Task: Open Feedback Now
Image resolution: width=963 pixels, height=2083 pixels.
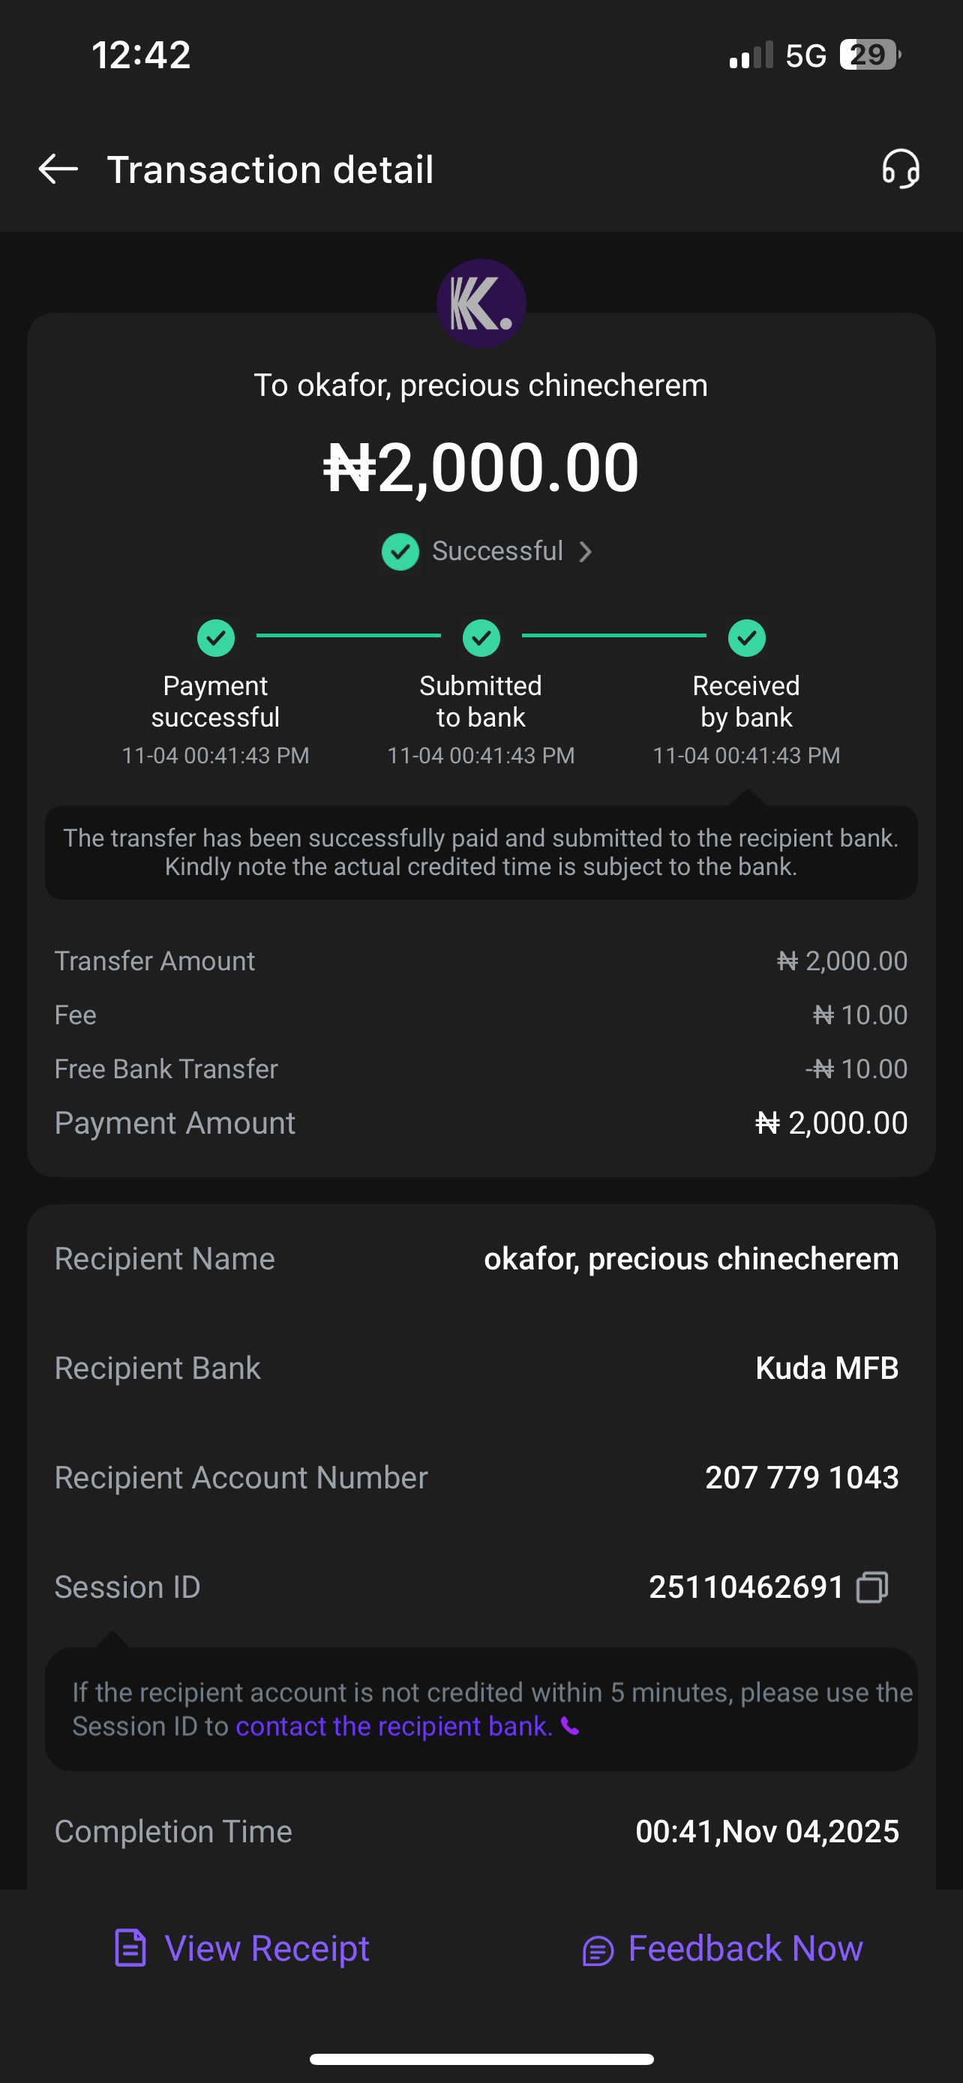Action: point(745,1948)
